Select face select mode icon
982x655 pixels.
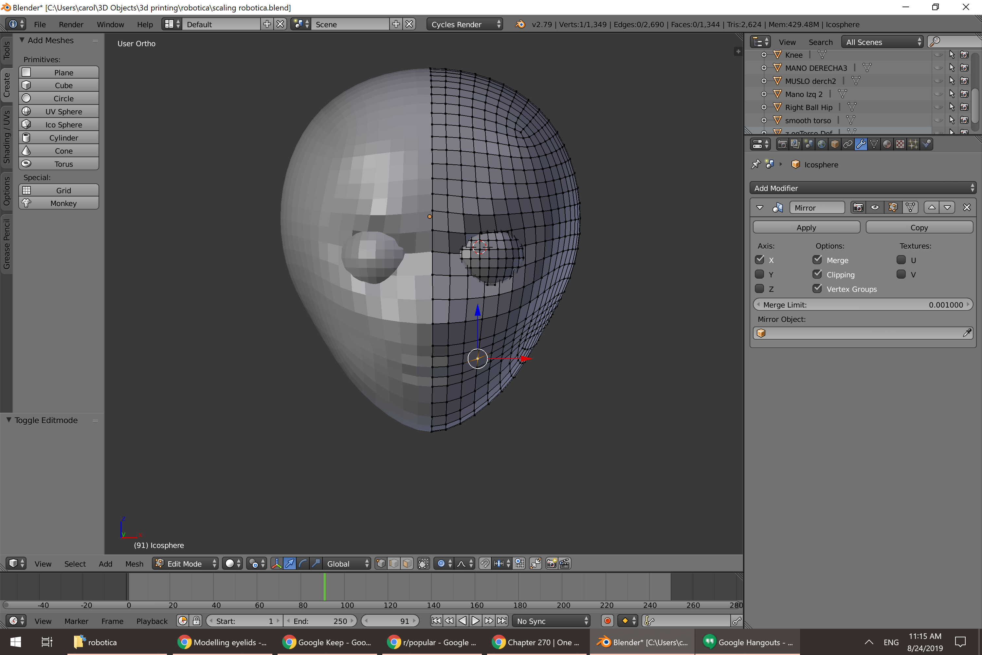407,564
